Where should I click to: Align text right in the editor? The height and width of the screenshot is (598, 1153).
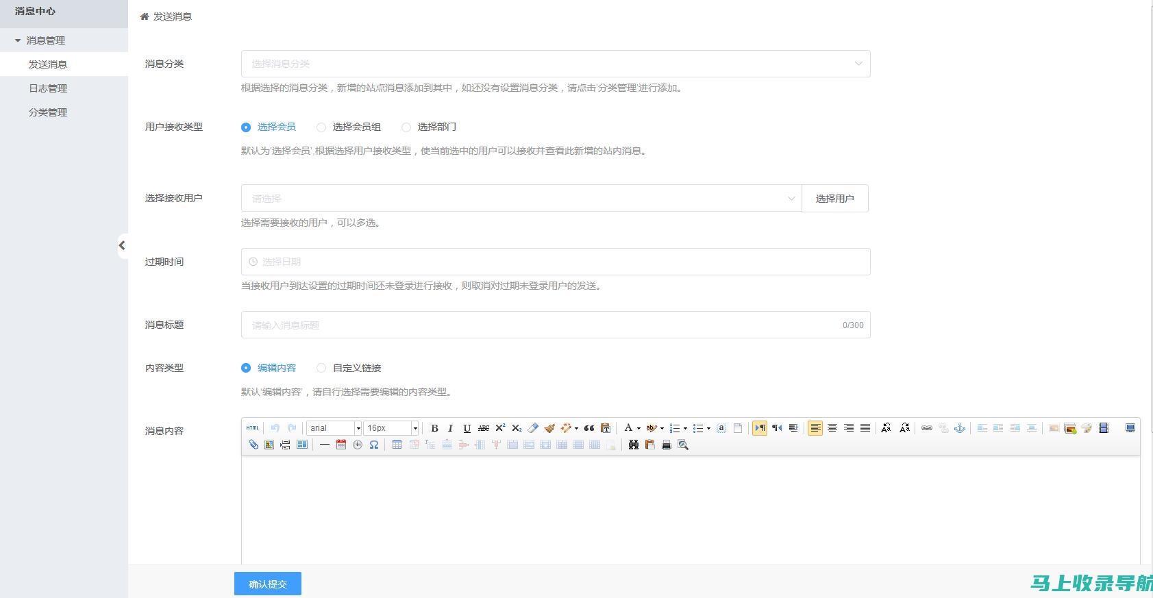click(x=849, y=428)
